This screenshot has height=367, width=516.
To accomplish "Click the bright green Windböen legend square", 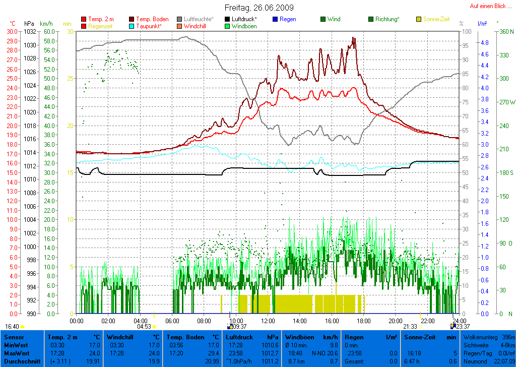I will (x=228, y=26).
